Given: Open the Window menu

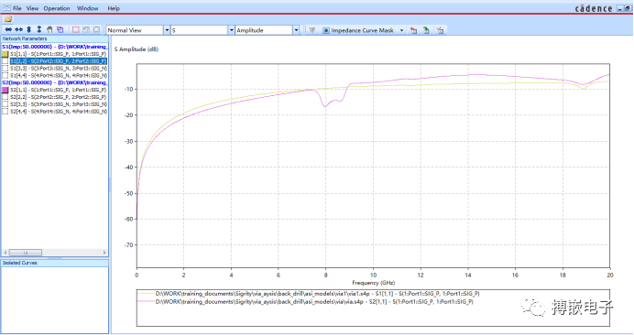Looking at the screenshot, I should (x=87, y=8).
